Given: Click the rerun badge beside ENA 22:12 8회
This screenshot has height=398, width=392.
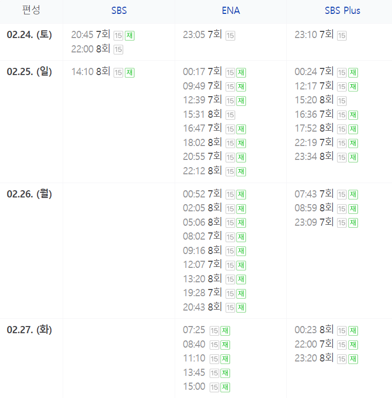Looking at the screenshot, I should click(241, 172).
